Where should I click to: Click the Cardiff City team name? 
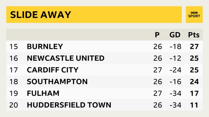(53, 70)
